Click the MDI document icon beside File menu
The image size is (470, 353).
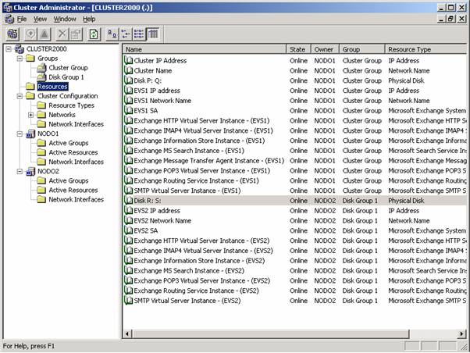point(9,20)
